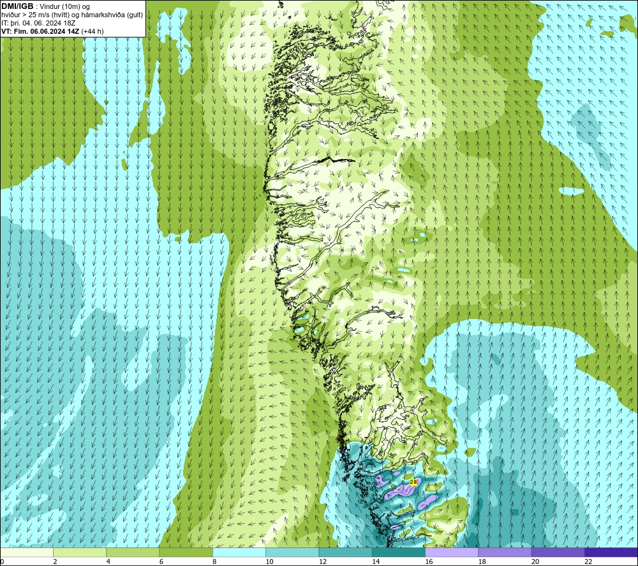Image resolution: width=638 pixels, height=566 pixels.
Task: Click the scale label '6'
Action: pos(161,562)
